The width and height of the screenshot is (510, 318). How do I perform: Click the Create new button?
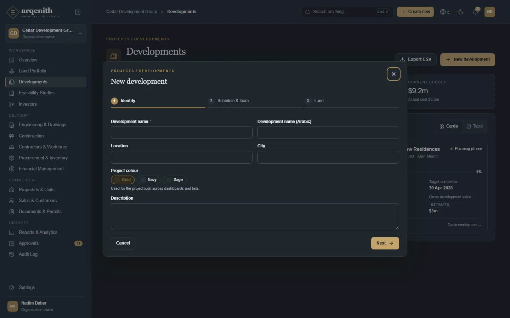coord(415,12)
